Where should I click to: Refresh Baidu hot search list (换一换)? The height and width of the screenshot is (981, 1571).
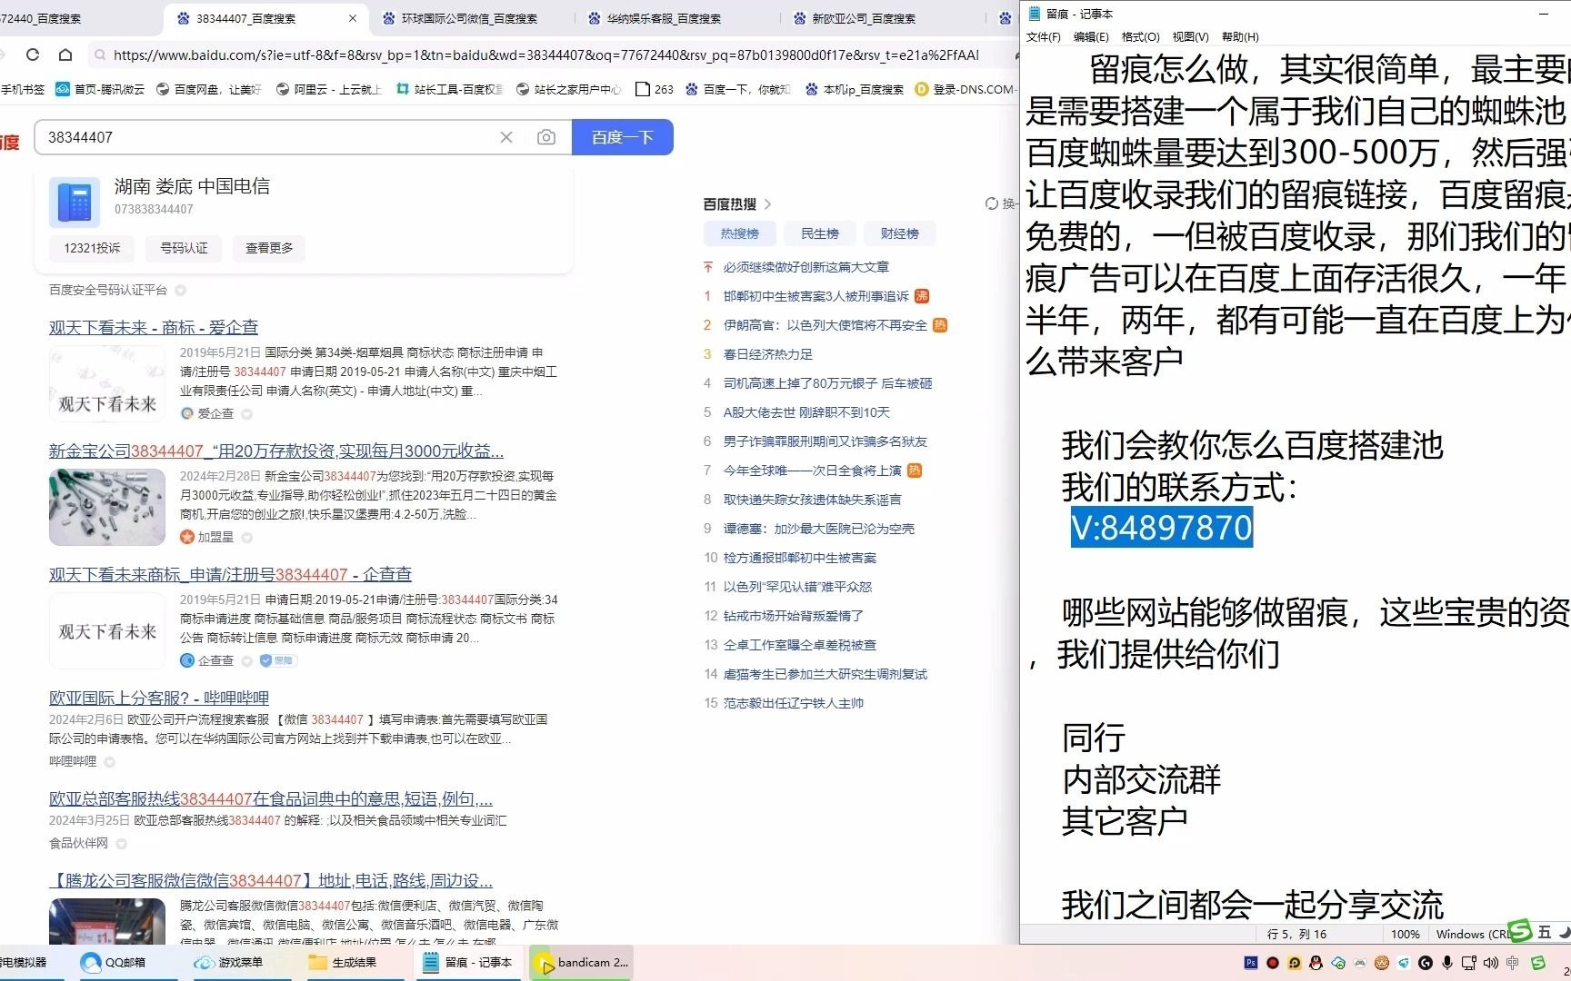pyautogui.click(x=1000, y=203)
